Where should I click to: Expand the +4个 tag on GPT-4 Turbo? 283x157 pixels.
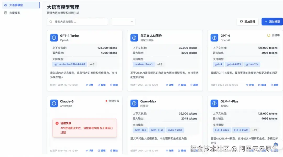(x=92, y=64)
